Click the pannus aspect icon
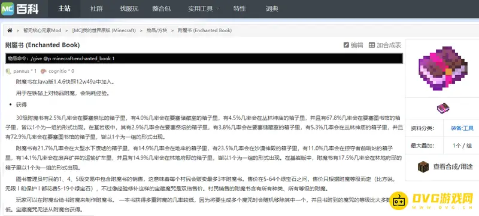Viewport: 479px width, 216px height. point(8,71)
